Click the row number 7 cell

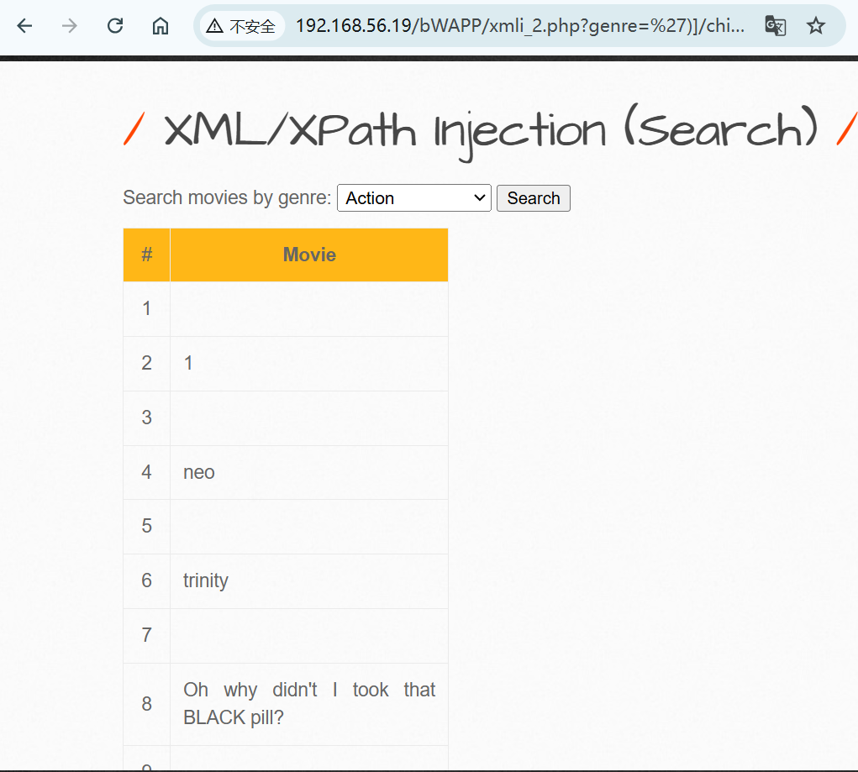[147, 636]
